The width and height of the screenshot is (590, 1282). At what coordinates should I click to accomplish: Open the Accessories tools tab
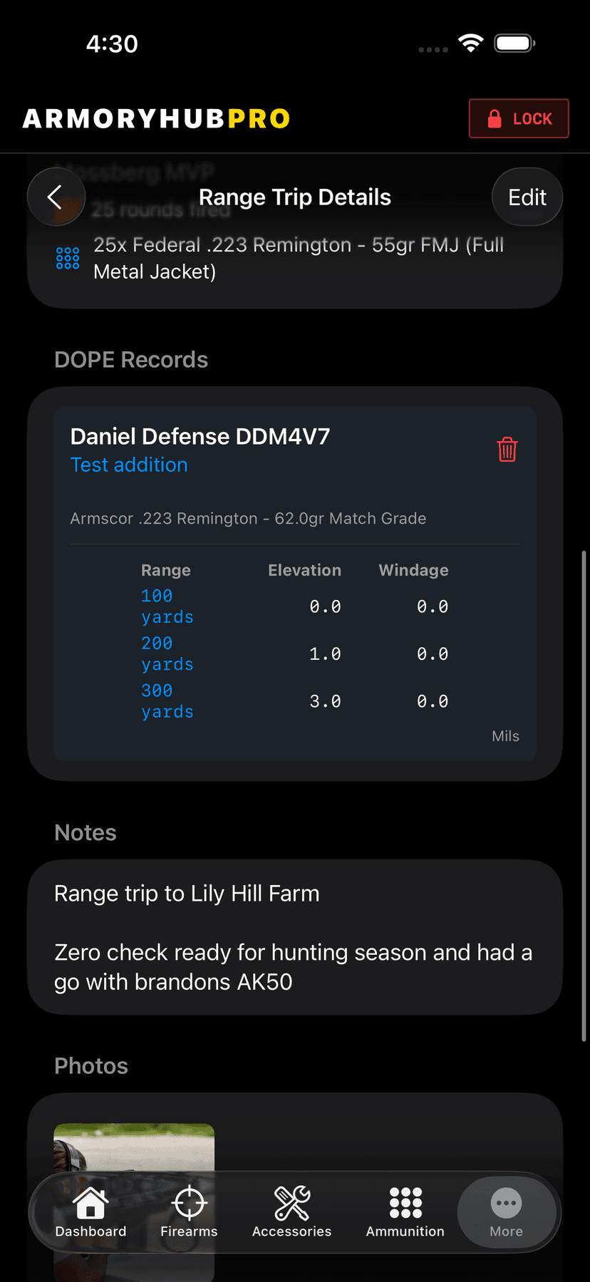(x=291, y=1212)
